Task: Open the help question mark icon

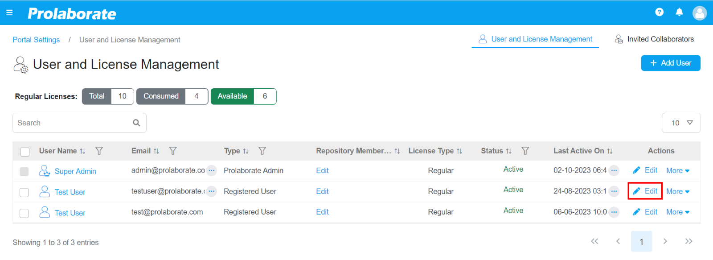Action: 660,12
